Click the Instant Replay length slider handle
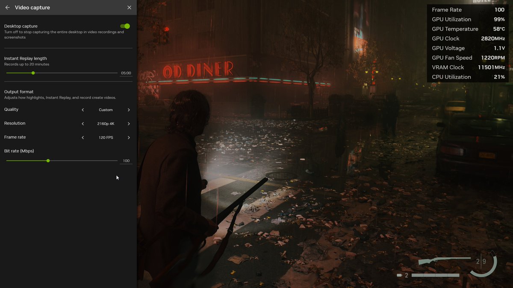The width and height of the screenshot is (513, 288). pyautogui.click(x=33, y=73)
